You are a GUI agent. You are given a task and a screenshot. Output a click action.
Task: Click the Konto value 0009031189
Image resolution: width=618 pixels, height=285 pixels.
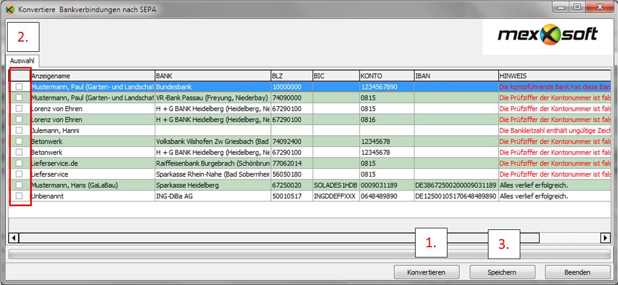[386, 185]
